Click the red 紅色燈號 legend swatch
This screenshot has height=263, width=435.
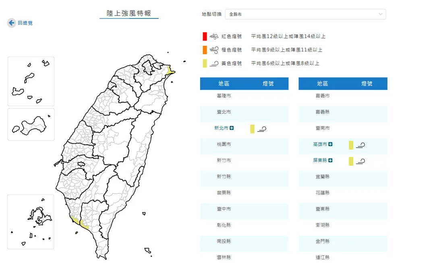pos(205,36)
